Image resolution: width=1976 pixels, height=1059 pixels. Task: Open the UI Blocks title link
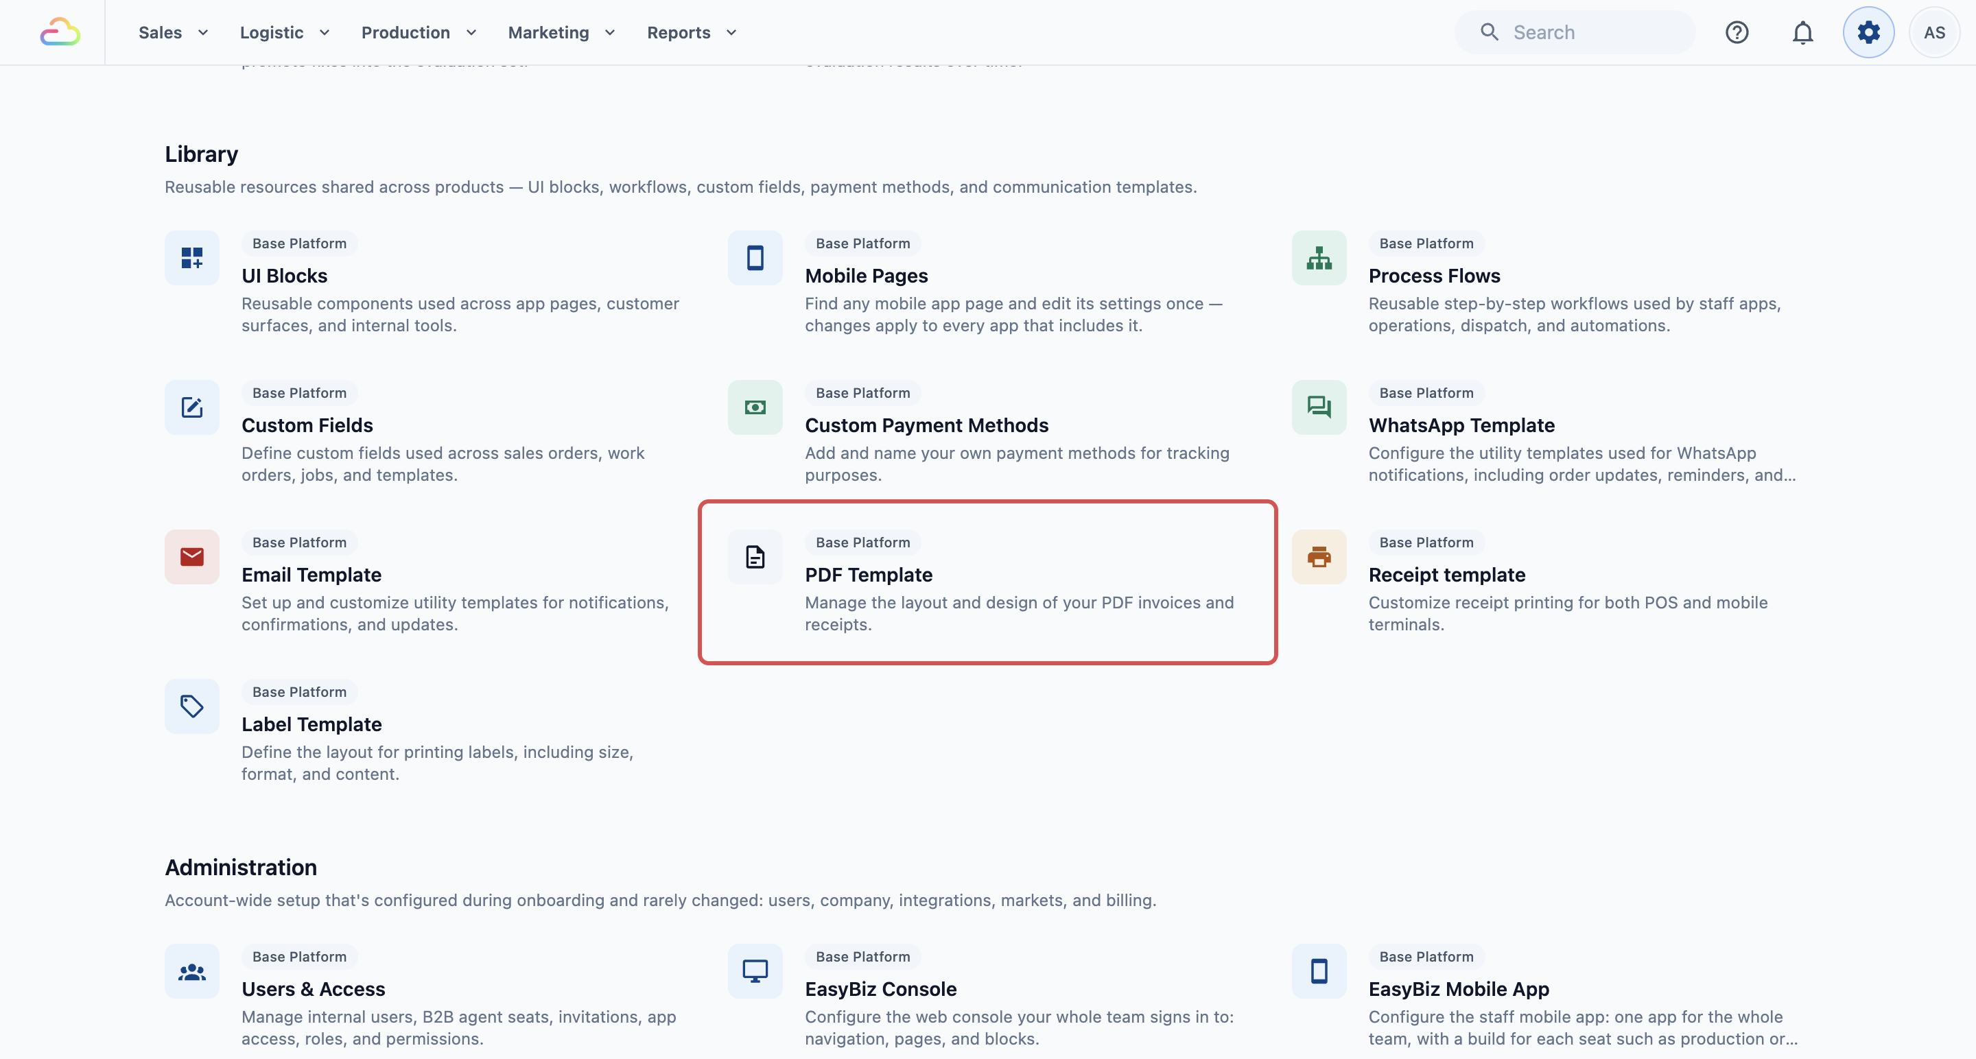click(285, 276)
